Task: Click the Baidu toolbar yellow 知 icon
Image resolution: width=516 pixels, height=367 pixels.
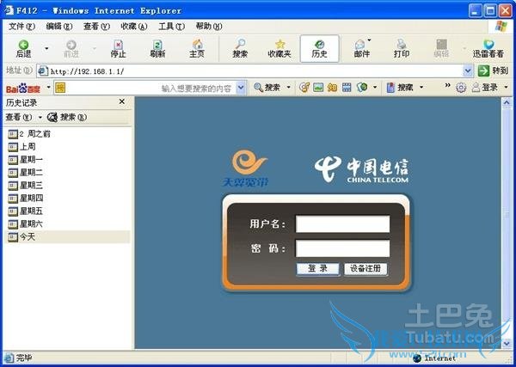Action: pyautogui.click(x=332, y=88)
